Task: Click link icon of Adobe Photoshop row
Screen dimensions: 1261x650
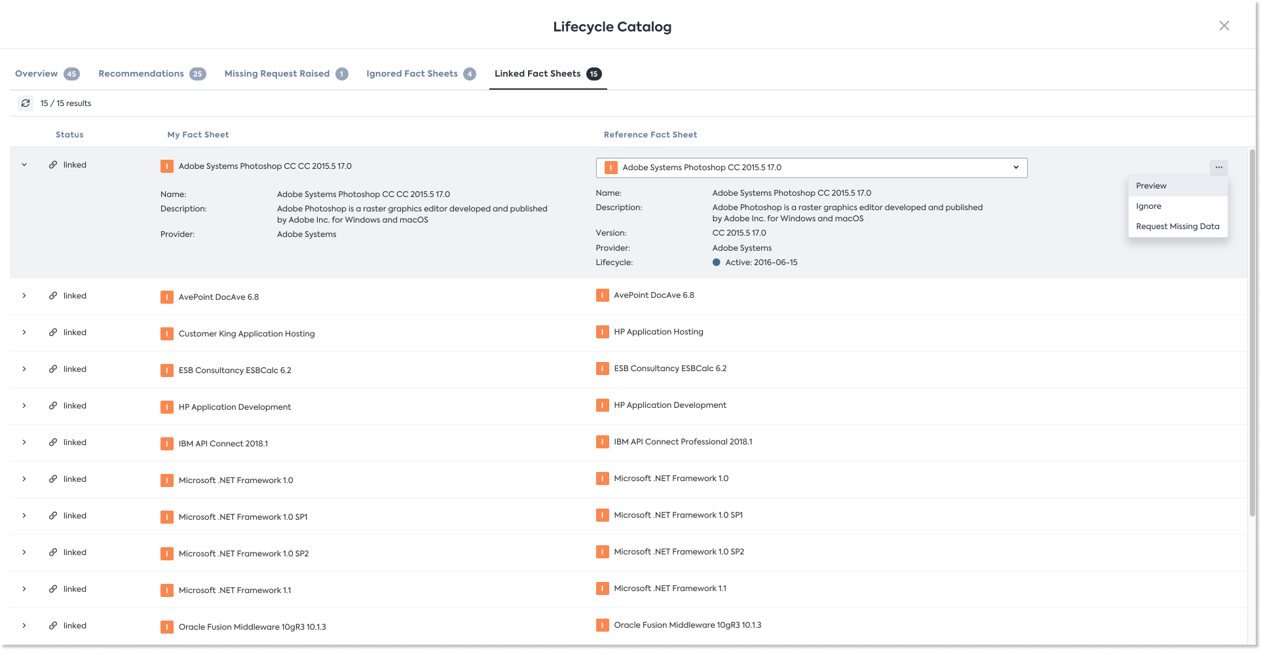Action: pos(53,165)
